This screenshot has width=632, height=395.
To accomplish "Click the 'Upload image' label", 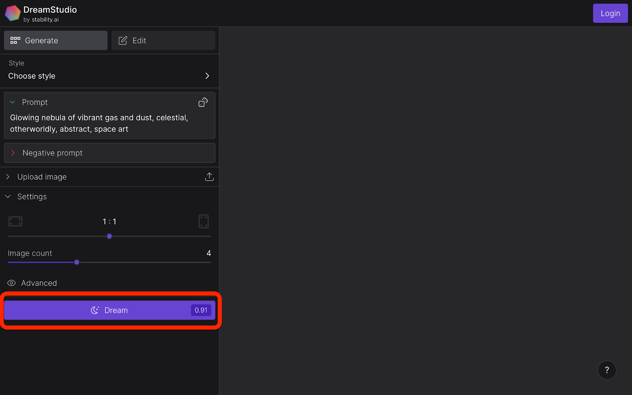I will [42, 177].
